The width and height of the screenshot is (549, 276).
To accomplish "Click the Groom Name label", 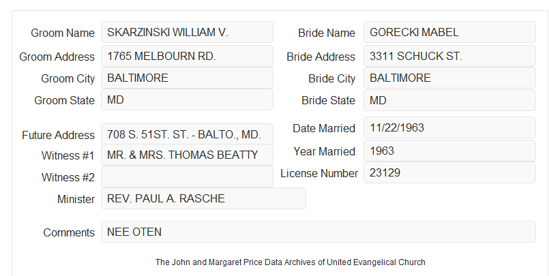I will [63, 33].
